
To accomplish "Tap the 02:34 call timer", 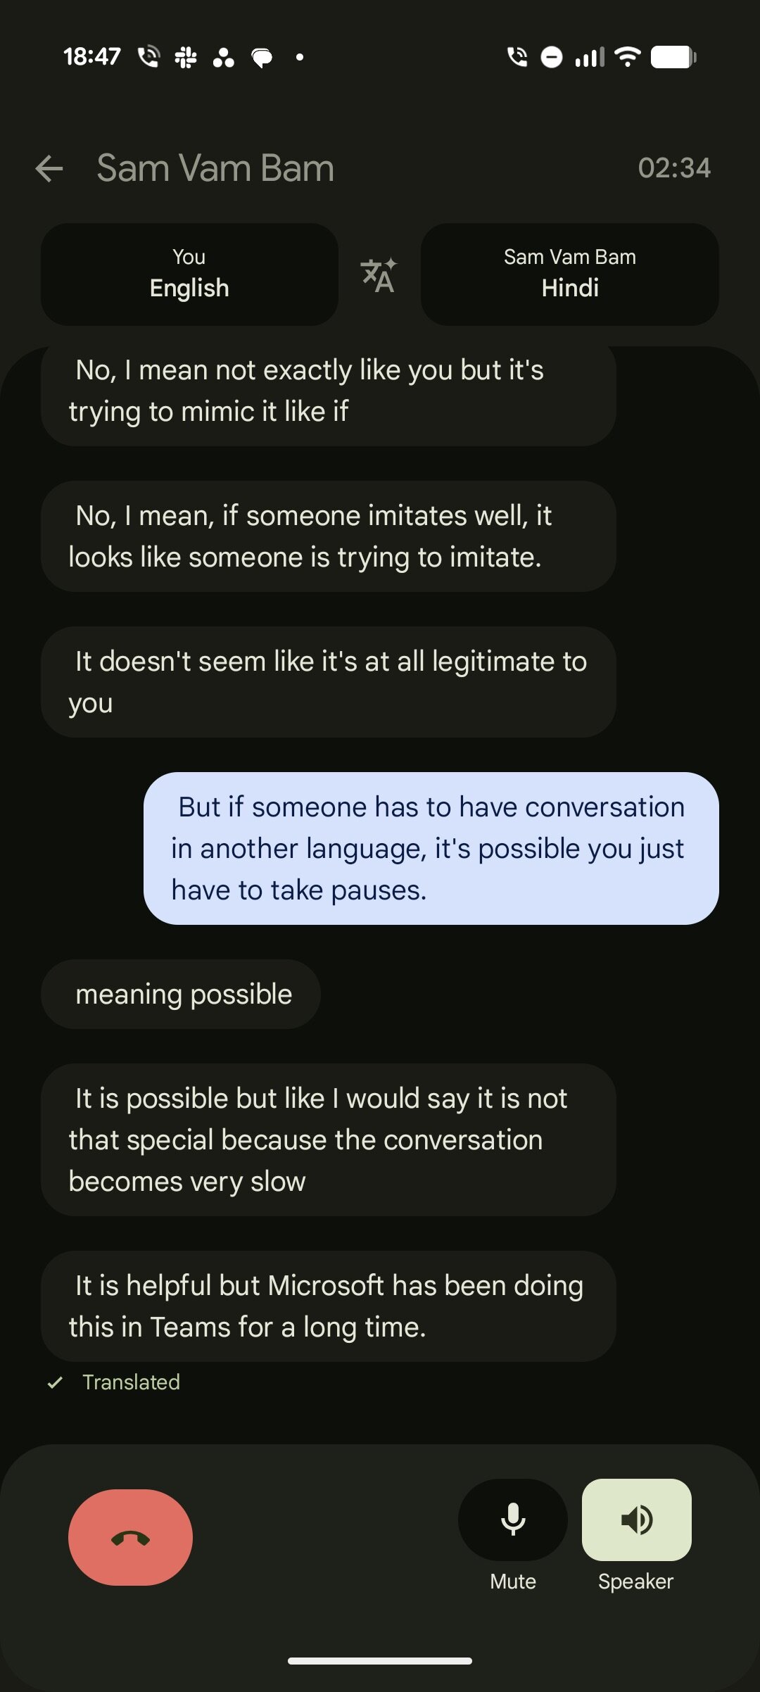I will click(x=673, y=168).
